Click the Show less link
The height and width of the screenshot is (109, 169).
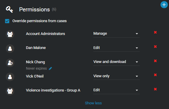[x=93, y=103]
